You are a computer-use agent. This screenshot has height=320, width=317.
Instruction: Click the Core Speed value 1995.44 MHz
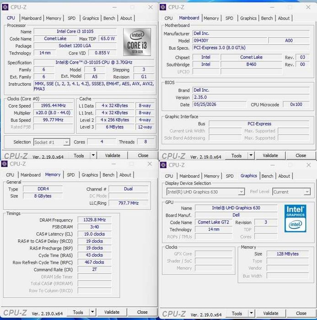tap(53, 105)
